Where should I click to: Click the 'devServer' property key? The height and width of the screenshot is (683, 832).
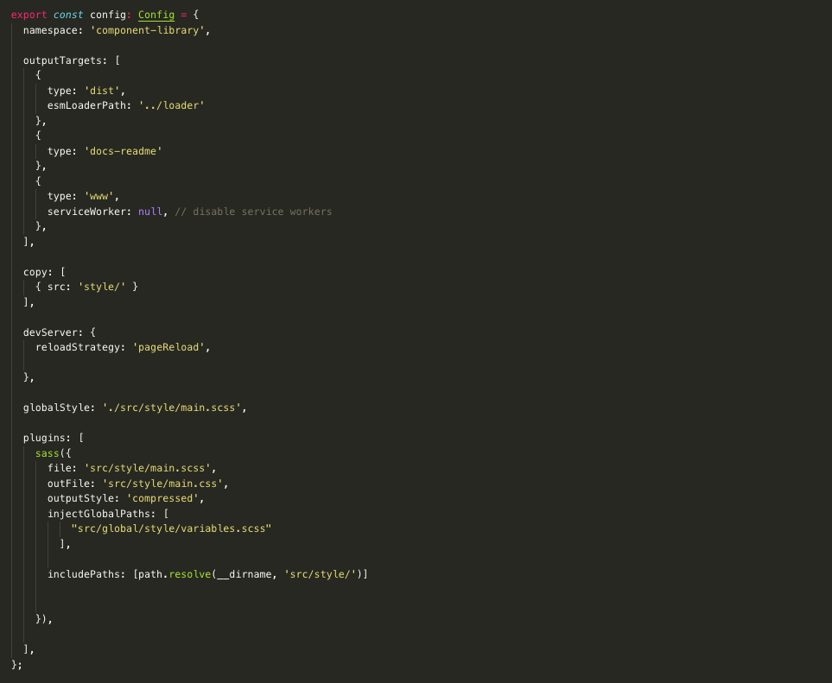[50, 332]
